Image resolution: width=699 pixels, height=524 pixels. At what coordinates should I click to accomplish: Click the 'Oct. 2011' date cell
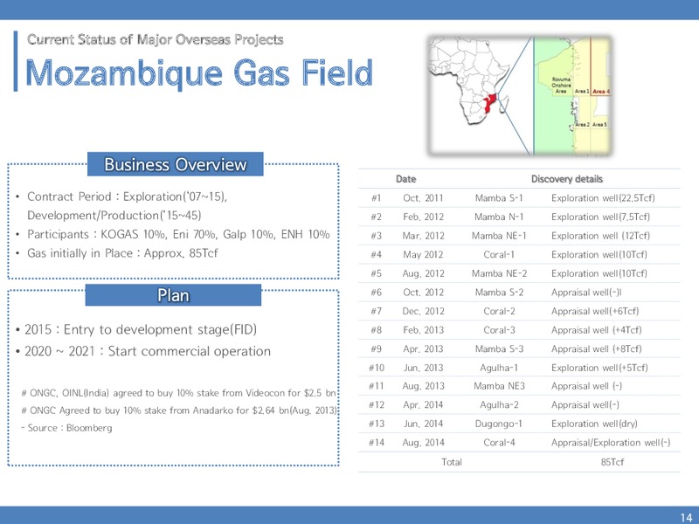[x=423, y=198]
